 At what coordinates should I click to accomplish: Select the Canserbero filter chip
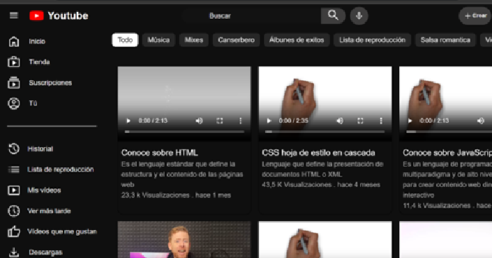click(237, 40)
